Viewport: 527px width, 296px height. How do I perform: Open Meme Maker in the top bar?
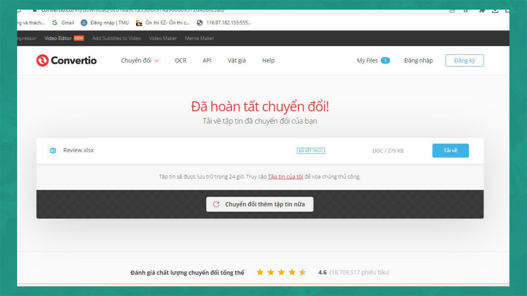(x=199, y=38)
